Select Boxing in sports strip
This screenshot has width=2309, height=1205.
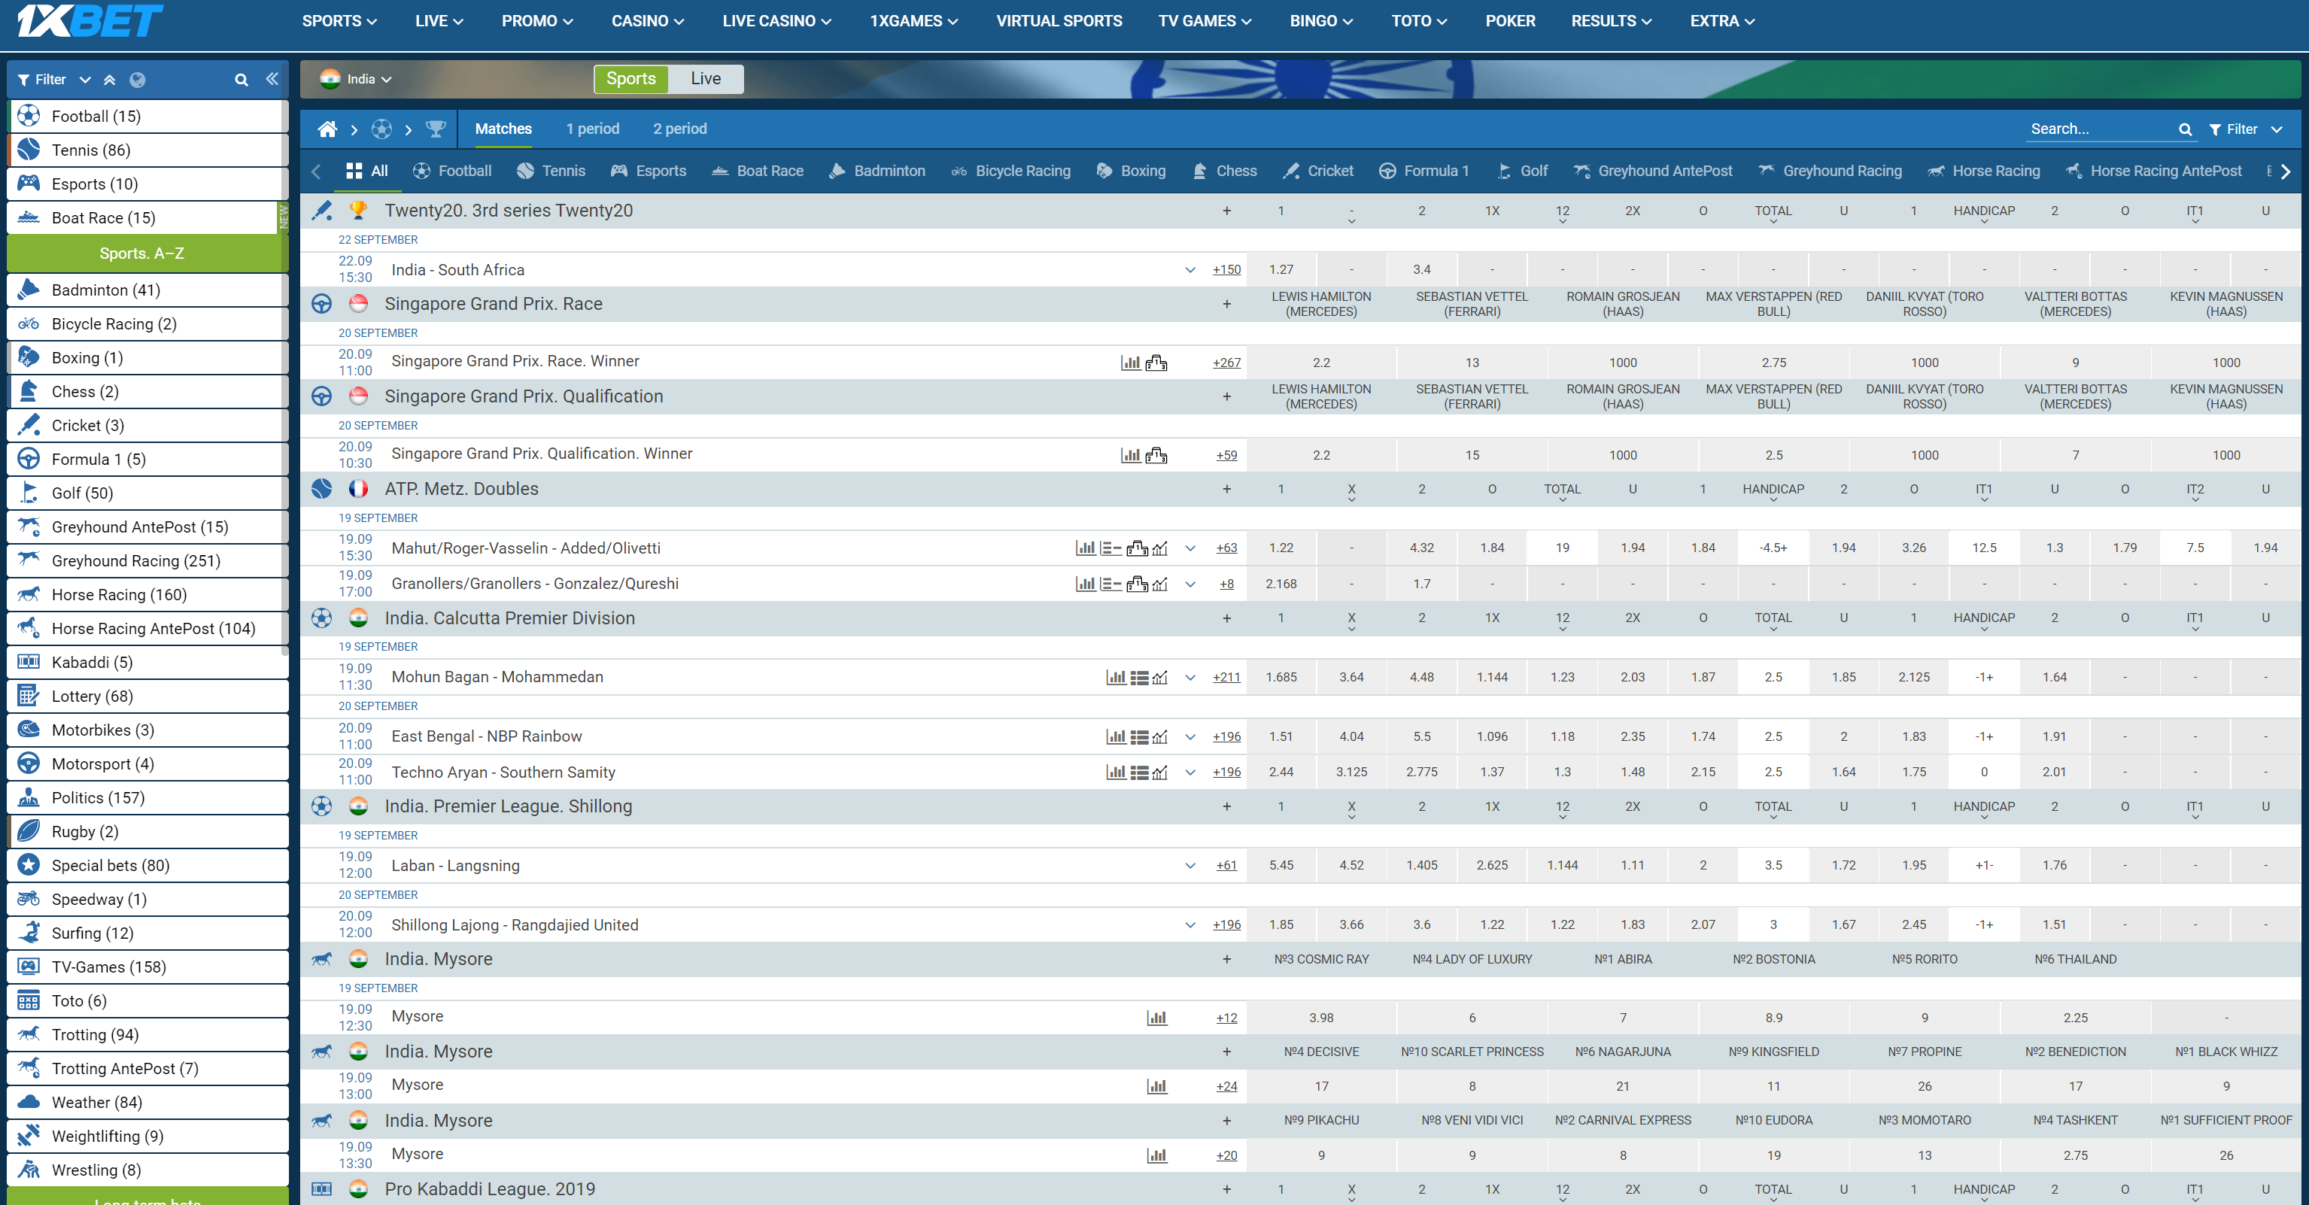[1132, 171]
